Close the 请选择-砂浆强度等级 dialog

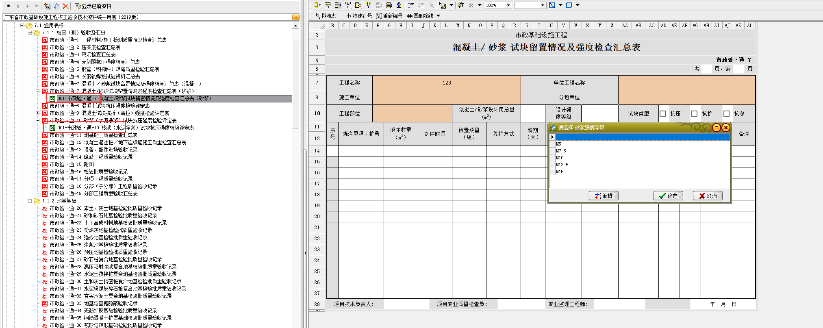point(725,128)
